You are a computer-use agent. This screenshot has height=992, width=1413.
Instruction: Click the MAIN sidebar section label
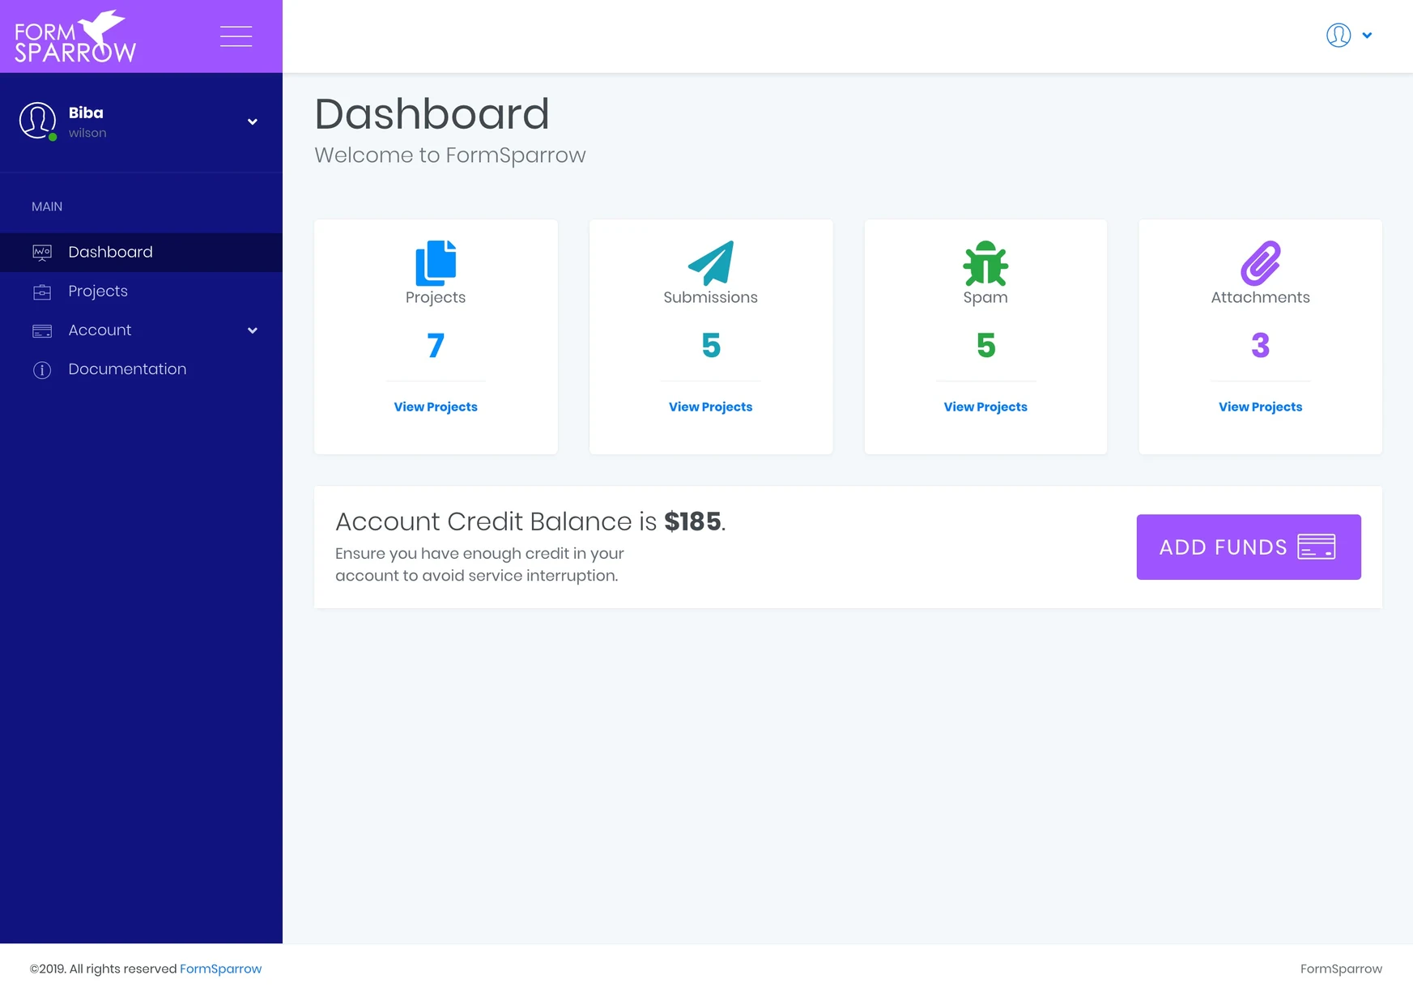pos(47,207)
